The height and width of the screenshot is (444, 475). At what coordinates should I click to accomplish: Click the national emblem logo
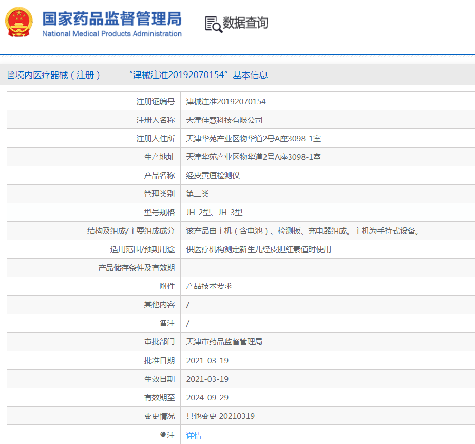pos(19,22)
